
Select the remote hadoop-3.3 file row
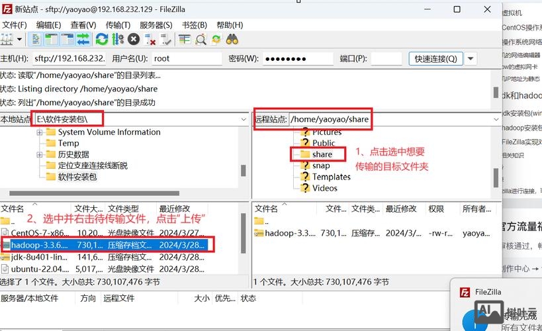(x=373, y=233)
